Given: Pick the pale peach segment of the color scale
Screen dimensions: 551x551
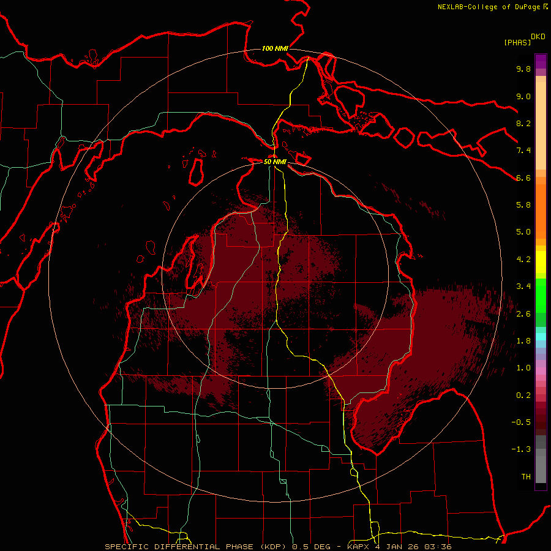Looking at the screenshot, I should [541, 126].
